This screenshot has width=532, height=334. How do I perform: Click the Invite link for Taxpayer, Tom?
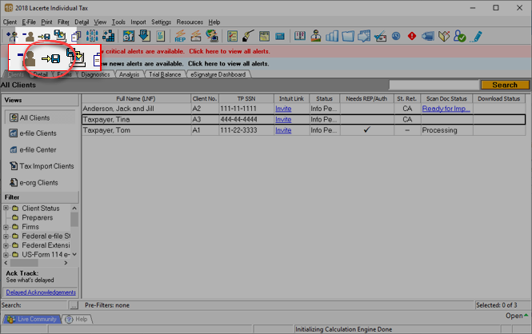[x=283, y=130]
